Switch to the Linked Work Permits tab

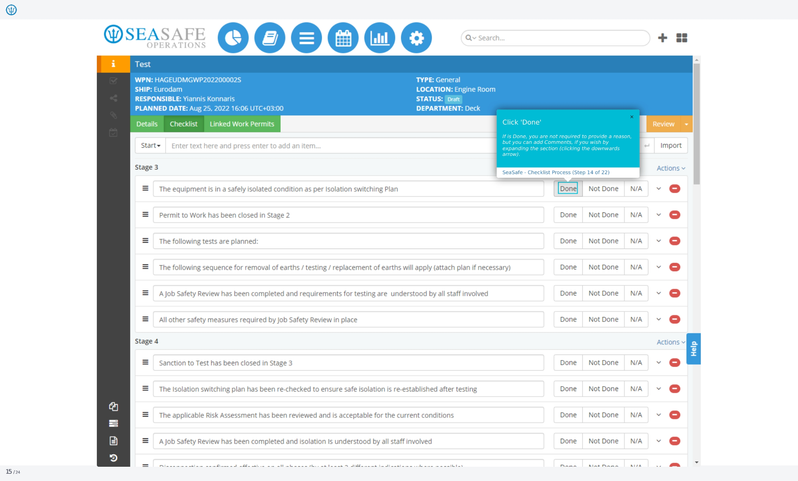click(x=242, y=124)
